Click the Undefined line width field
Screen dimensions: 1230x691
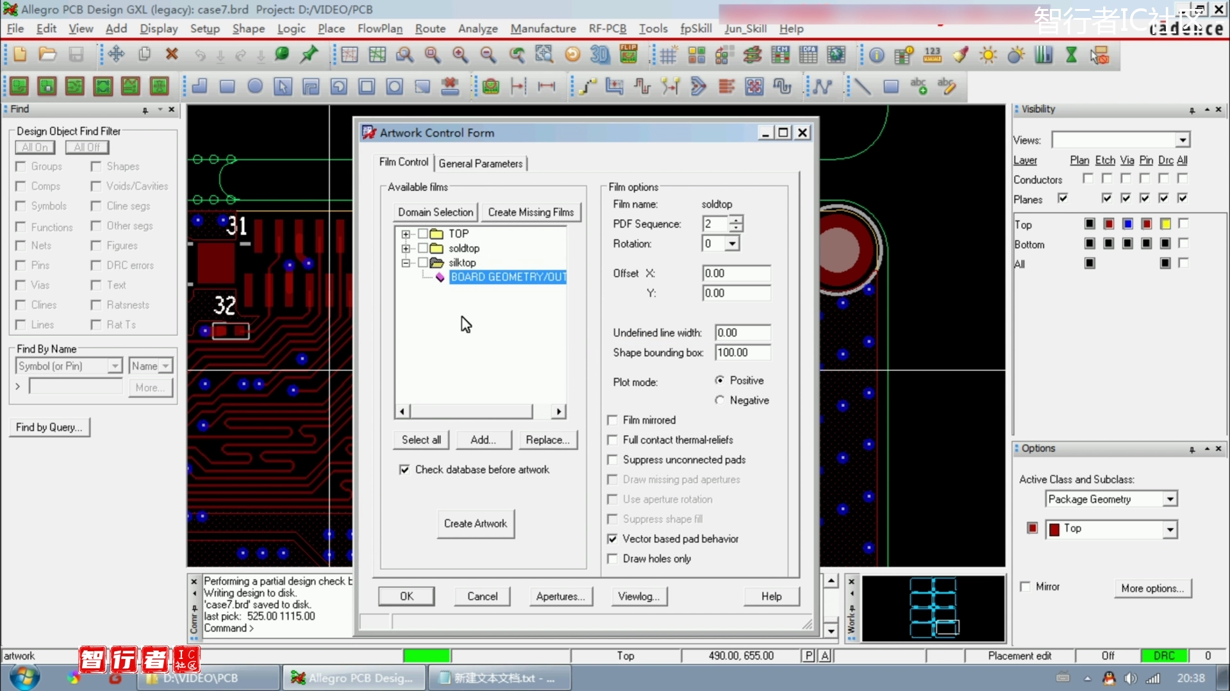coord(742,333)
